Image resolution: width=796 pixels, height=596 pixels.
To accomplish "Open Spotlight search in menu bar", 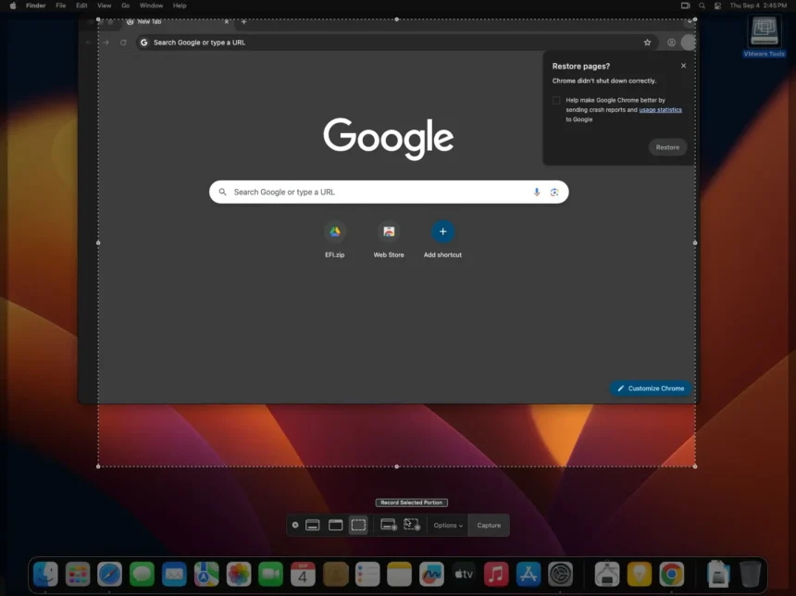I will click(702, 6).
